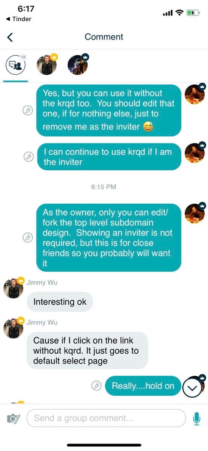Return to Tinder via the status bar link
Screen dimensions: 208x451
coord(18,19)
